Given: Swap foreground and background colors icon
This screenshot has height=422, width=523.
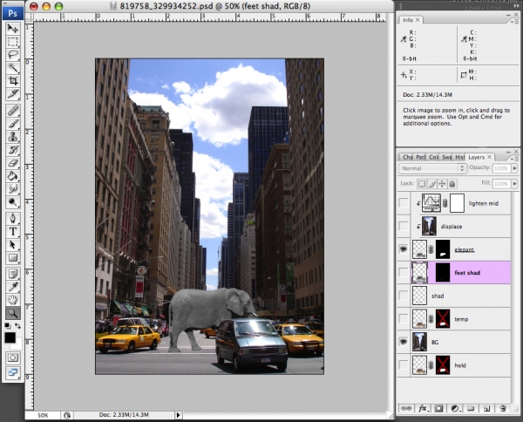Looking at the screenshot, I should [x=17, y=325].
